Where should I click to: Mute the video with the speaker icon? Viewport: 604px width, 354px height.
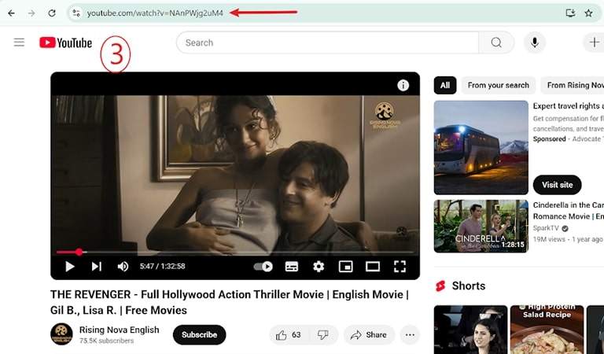coord(123,266)
